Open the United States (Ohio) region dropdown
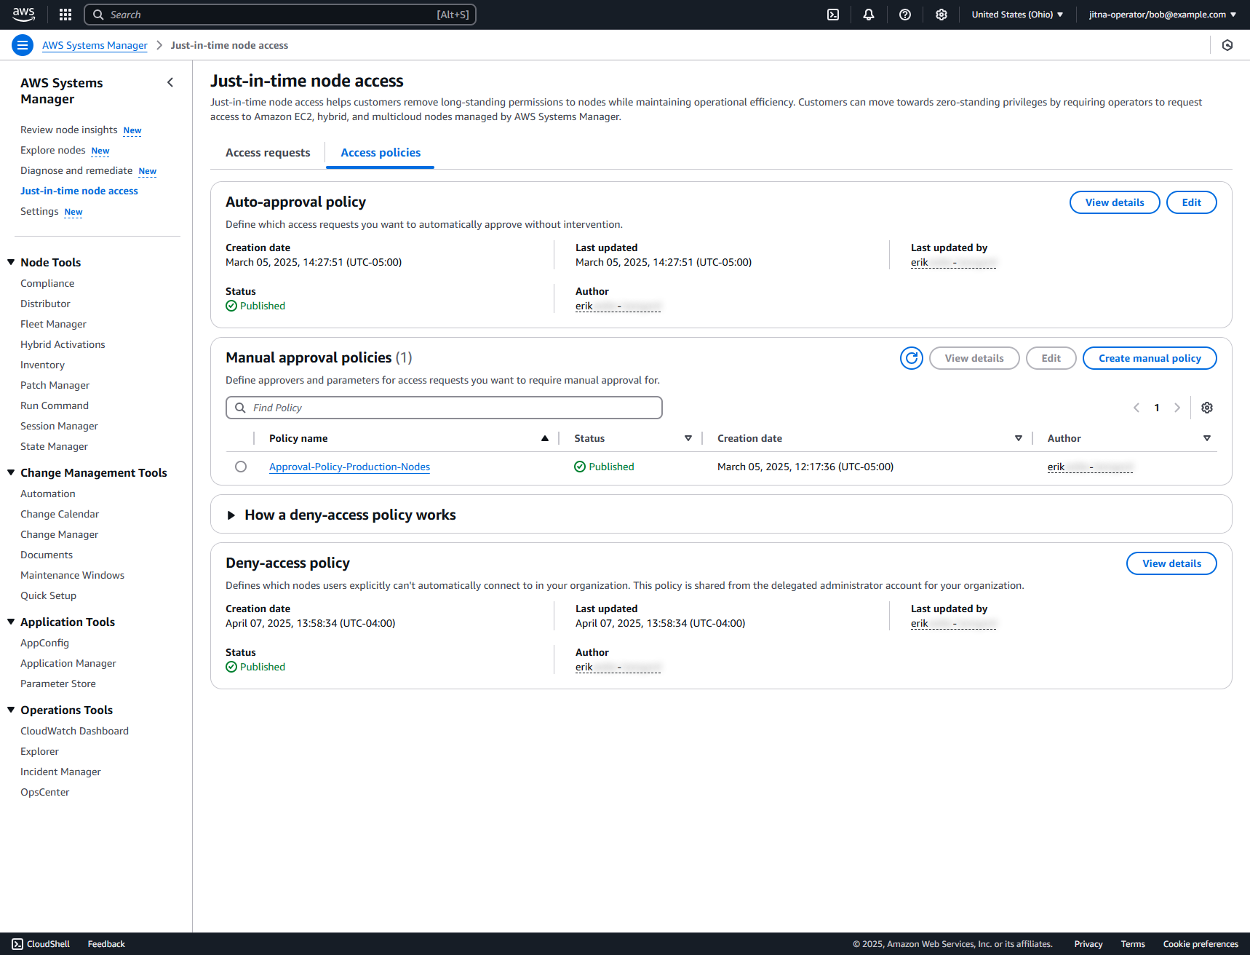Viewport: 1250px width, 955px height. coord(1017,15)
